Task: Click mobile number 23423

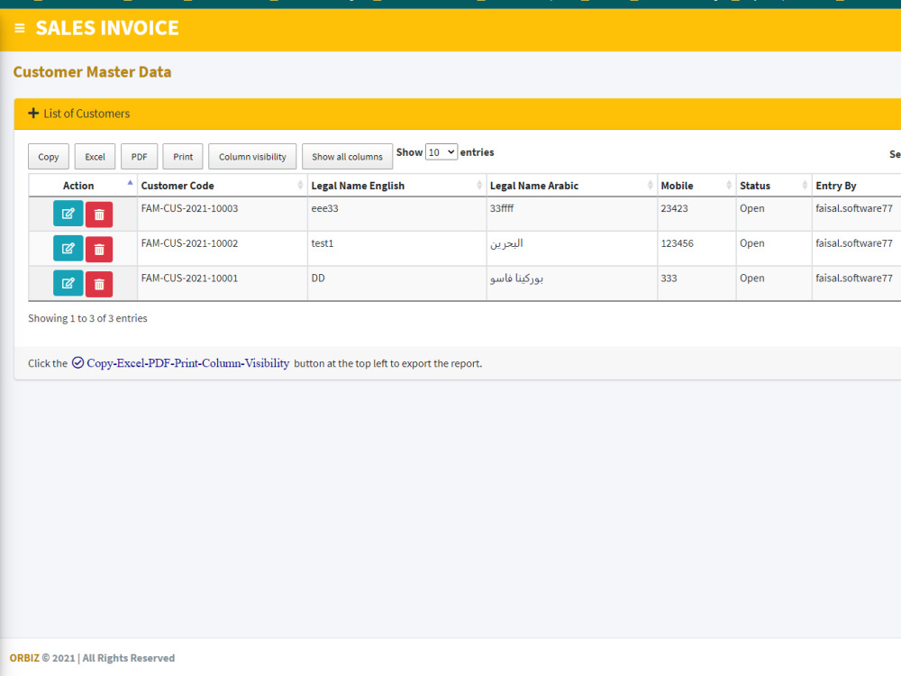Action: (x=674, y=208)
